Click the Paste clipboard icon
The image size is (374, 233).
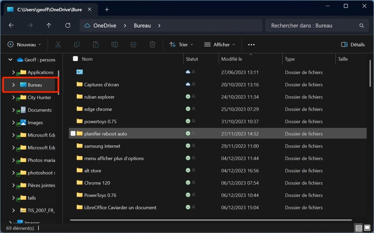96,44
